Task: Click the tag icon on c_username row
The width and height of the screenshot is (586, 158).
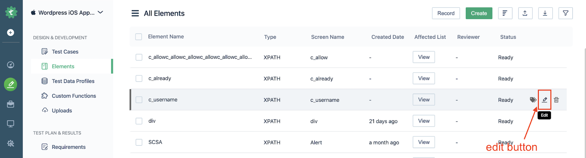Action: point(533,100)
